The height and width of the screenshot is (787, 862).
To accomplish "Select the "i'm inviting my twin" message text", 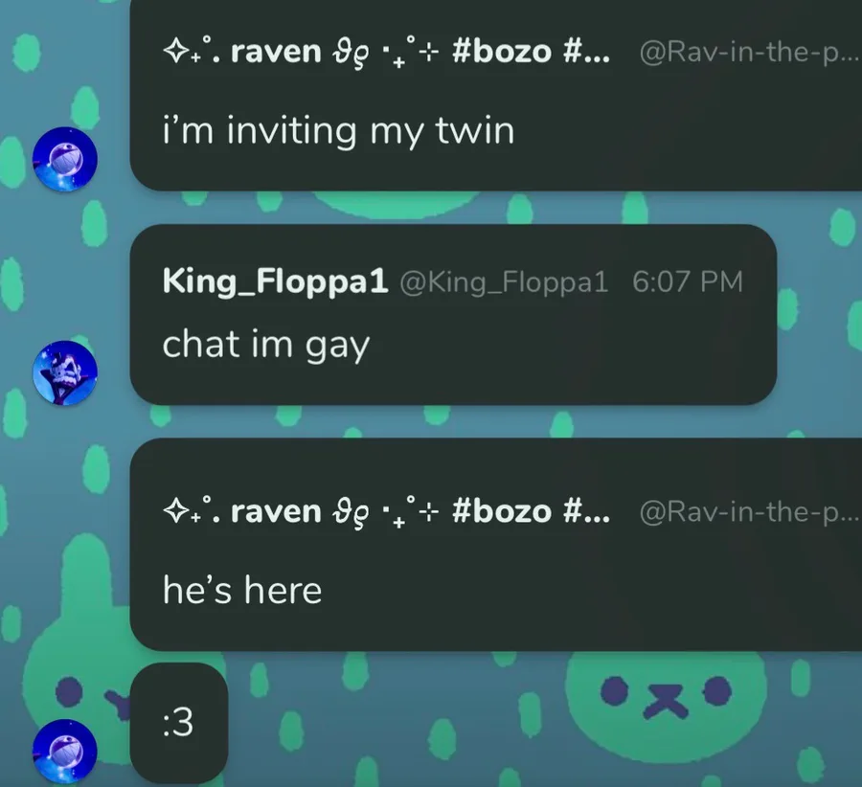I will (x=339, y=132).
